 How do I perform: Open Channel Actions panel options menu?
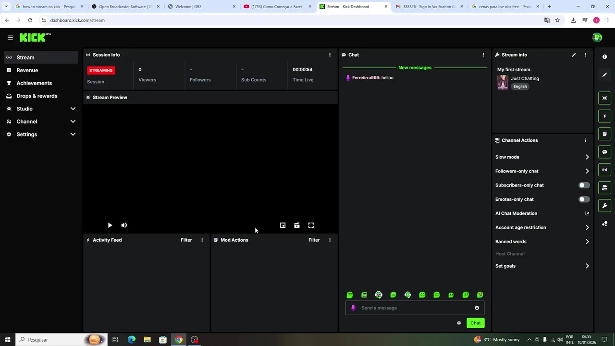coord(585,140)
